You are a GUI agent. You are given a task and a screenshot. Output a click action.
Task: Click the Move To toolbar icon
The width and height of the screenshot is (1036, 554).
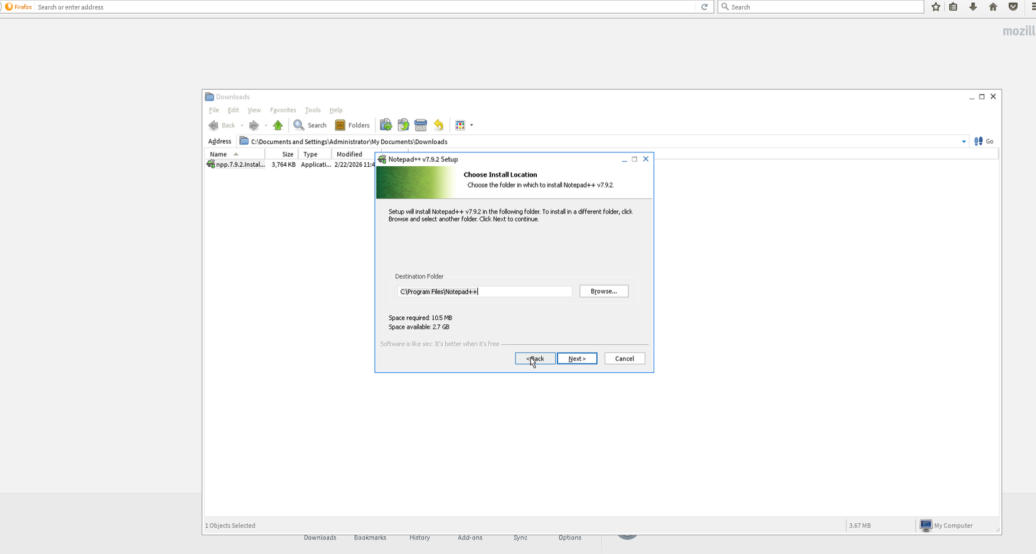pyautogui.click(x=386, y=125)
